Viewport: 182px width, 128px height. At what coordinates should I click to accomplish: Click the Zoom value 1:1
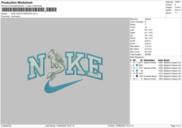coord(176,13)
